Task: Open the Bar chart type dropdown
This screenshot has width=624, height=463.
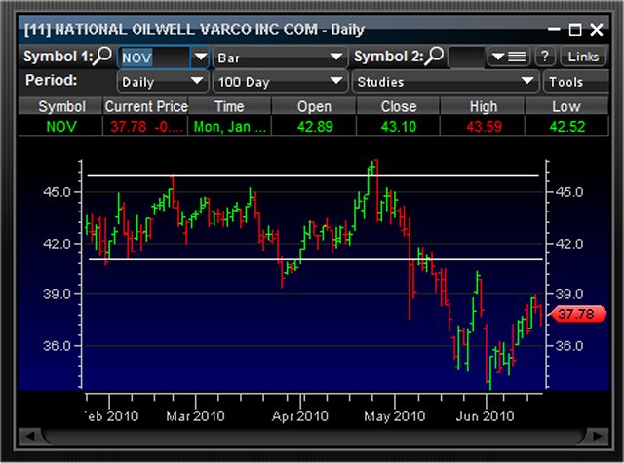Action: tap(280, 58)
